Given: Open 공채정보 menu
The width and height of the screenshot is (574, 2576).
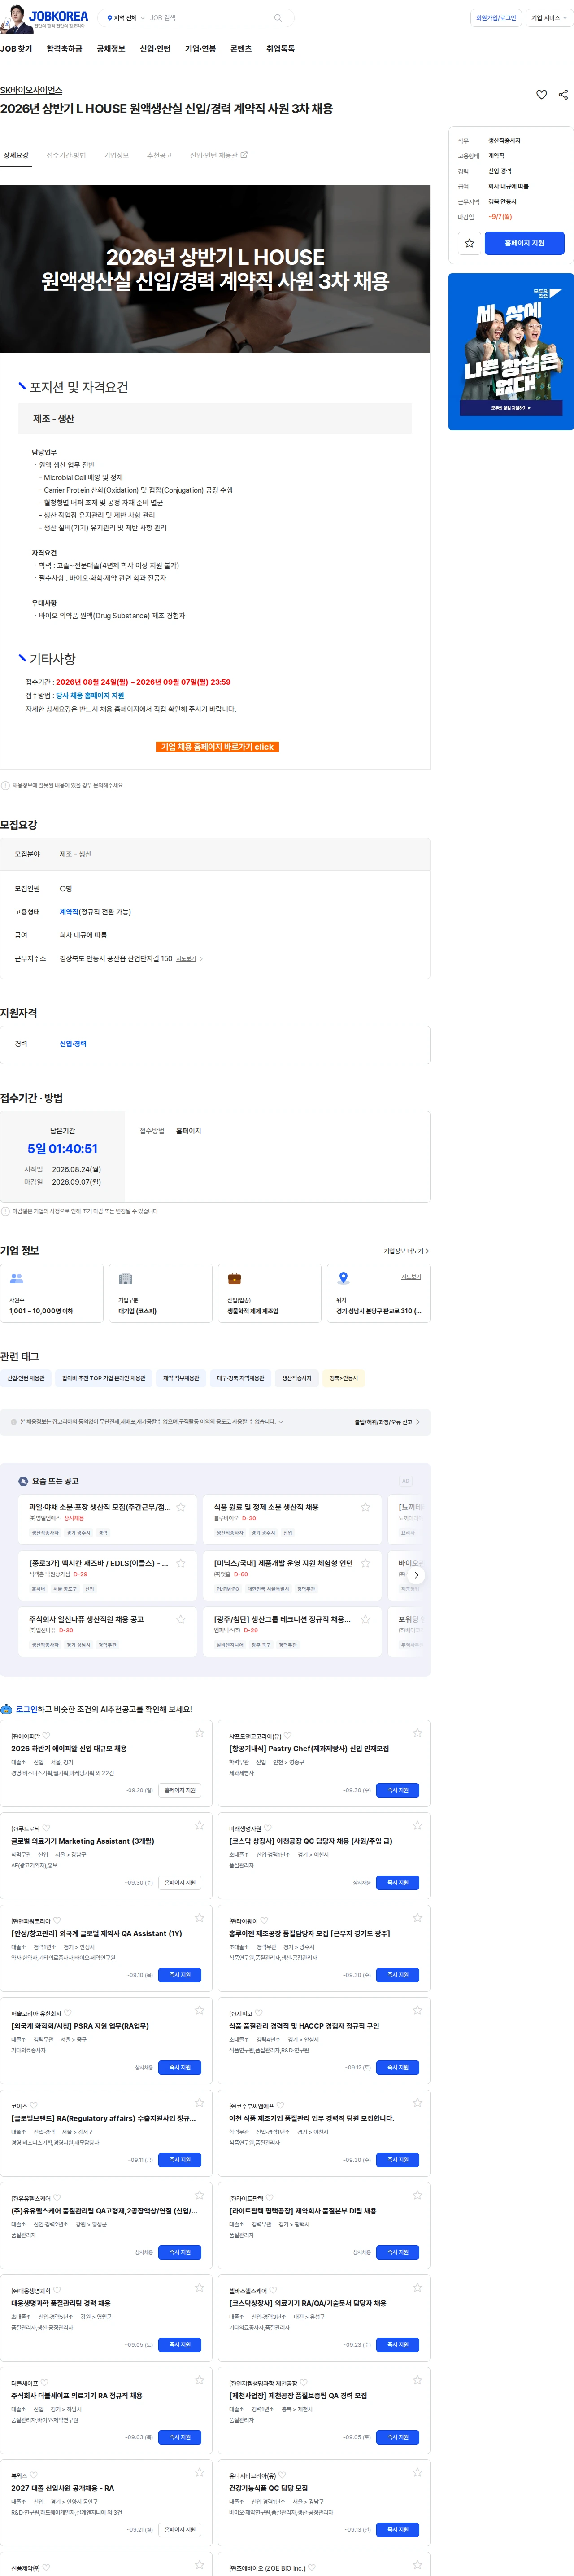Looking at the screenshot, I should 111,48.
